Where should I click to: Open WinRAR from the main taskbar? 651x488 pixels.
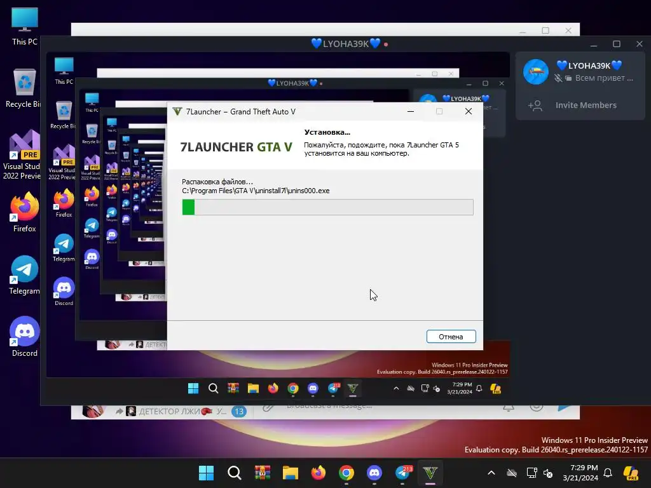pyautogui.click(x=263, y=473)
